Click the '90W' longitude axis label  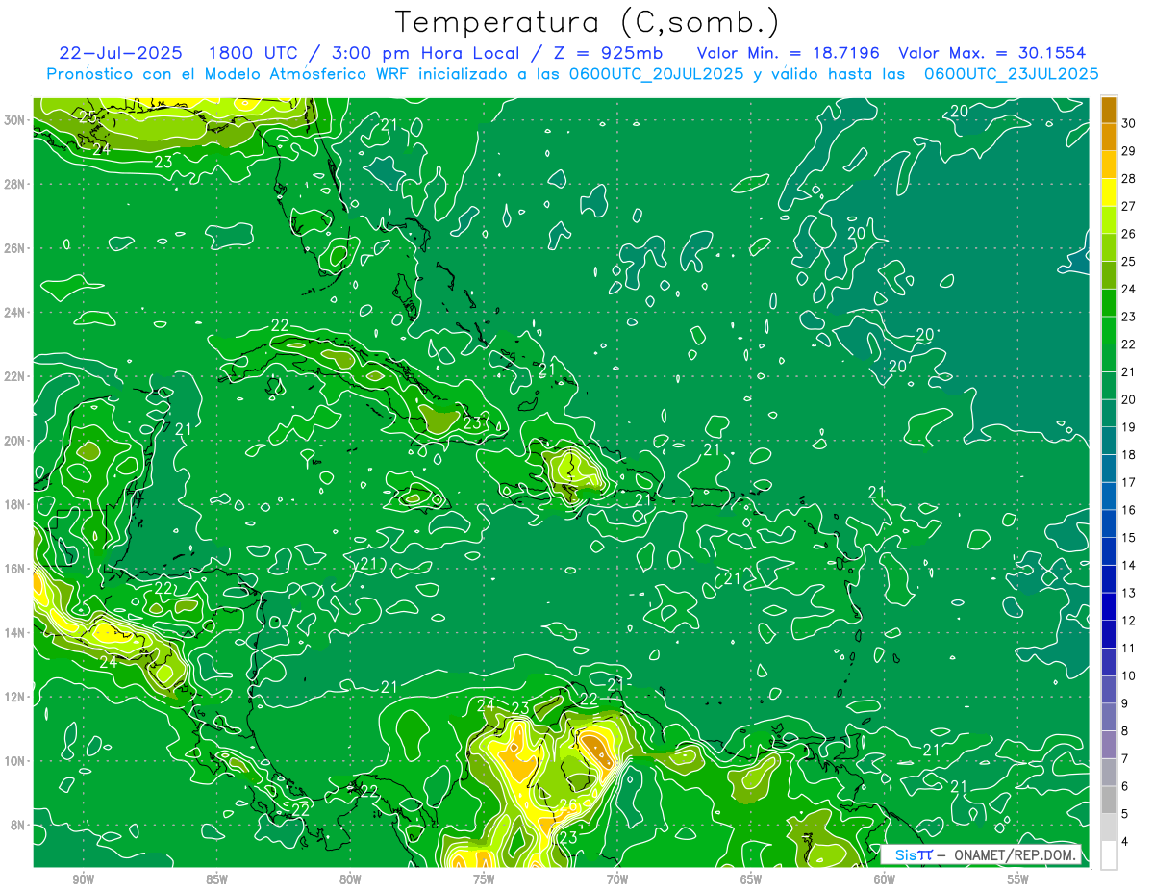point(83,879)
